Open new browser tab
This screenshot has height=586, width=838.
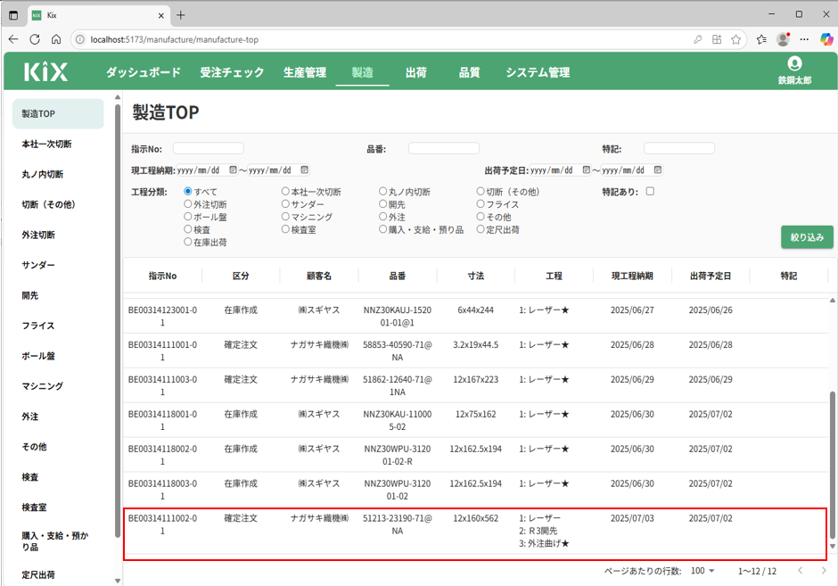tap(181, 15)
